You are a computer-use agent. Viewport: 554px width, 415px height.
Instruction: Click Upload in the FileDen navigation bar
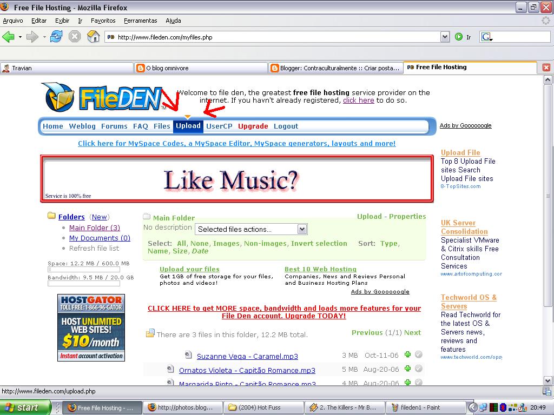pyautogui.click(x=188, y=126)
